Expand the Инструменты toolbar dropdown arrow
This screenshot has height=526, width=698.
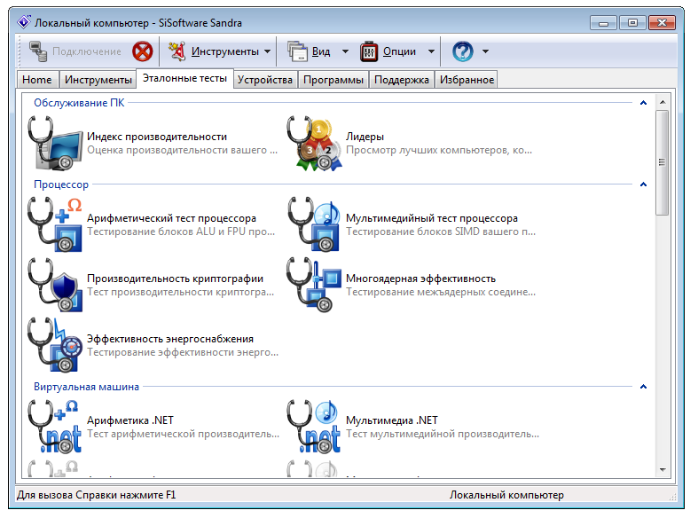click(267, 51)
